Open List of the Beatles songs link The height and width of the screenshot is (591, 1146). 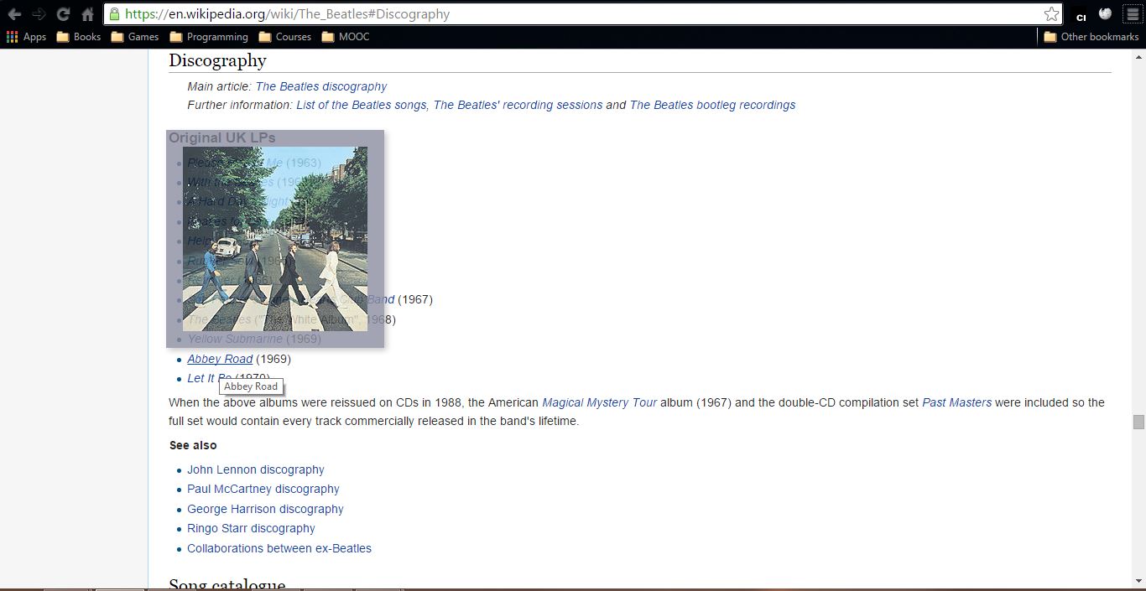click(x=362, y=105)
